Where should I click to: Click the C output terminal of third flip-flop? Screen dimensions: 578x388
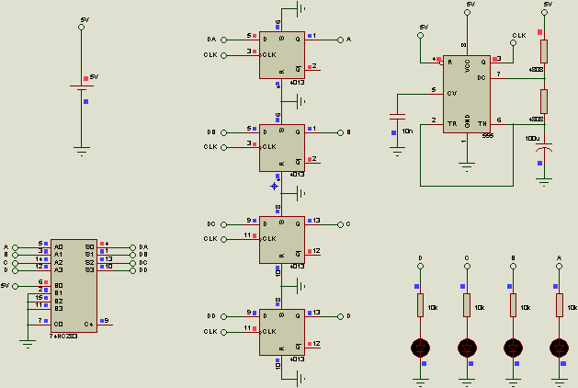pyautogui.click(x=340, y=224)
